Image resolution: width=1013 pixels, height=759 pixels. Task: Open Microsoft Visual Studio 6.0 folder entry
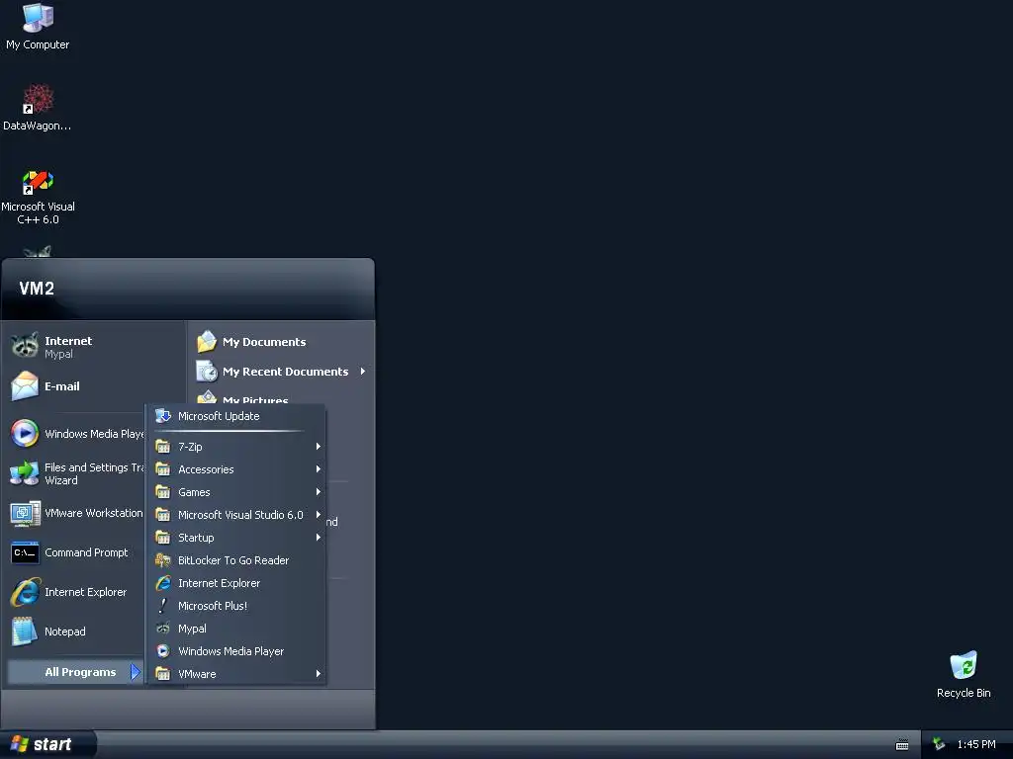[235, 514]
